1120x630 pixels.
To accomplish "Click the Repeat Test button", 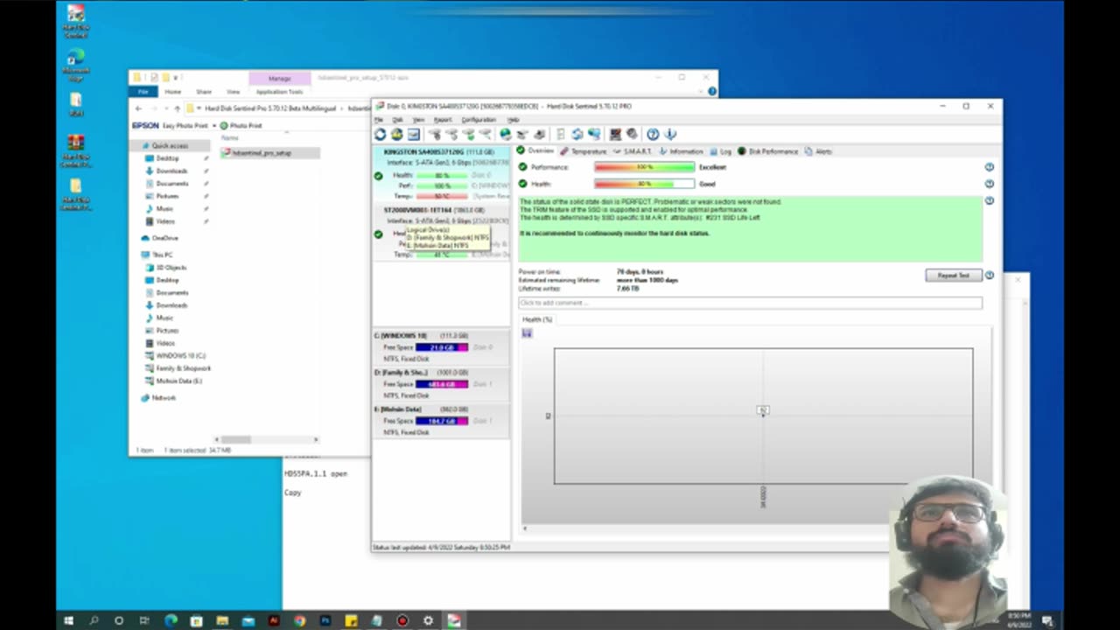I will [x=953, y=275].
